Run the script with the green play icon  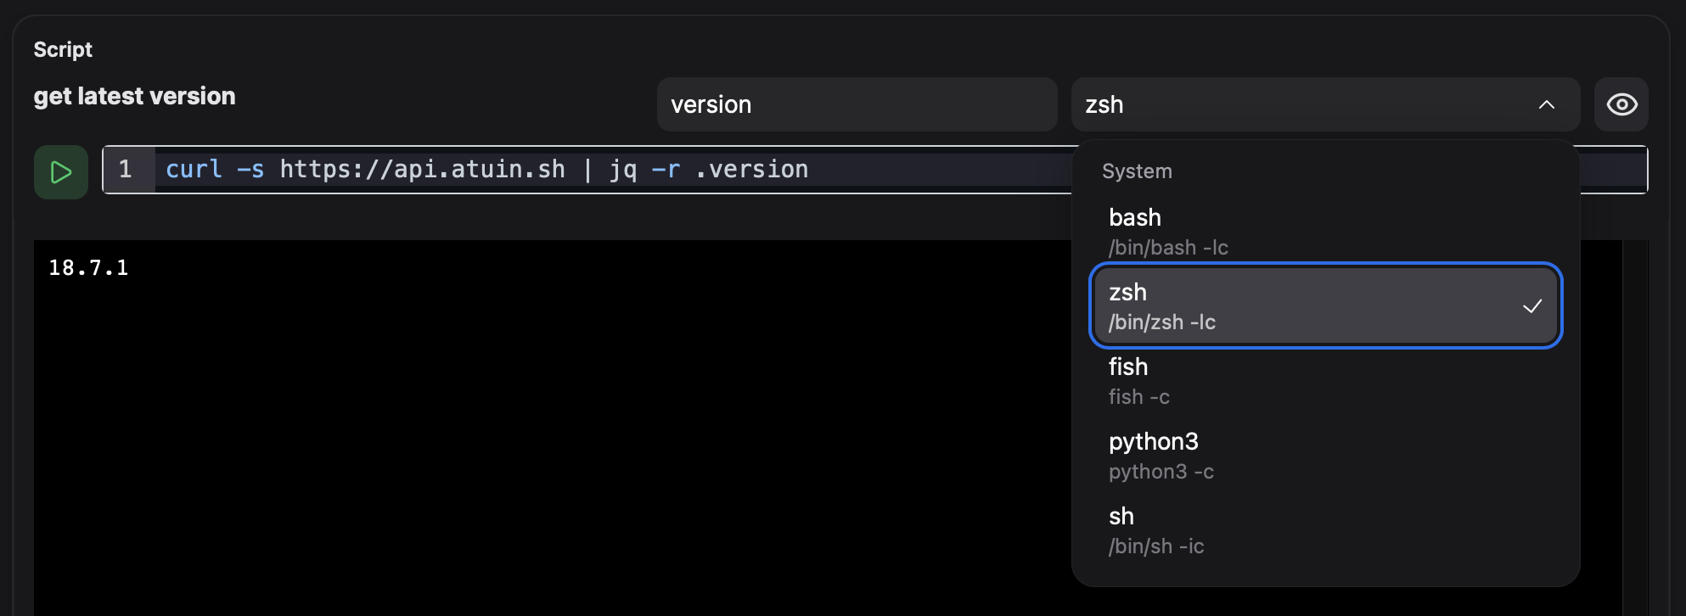point(60,171)
